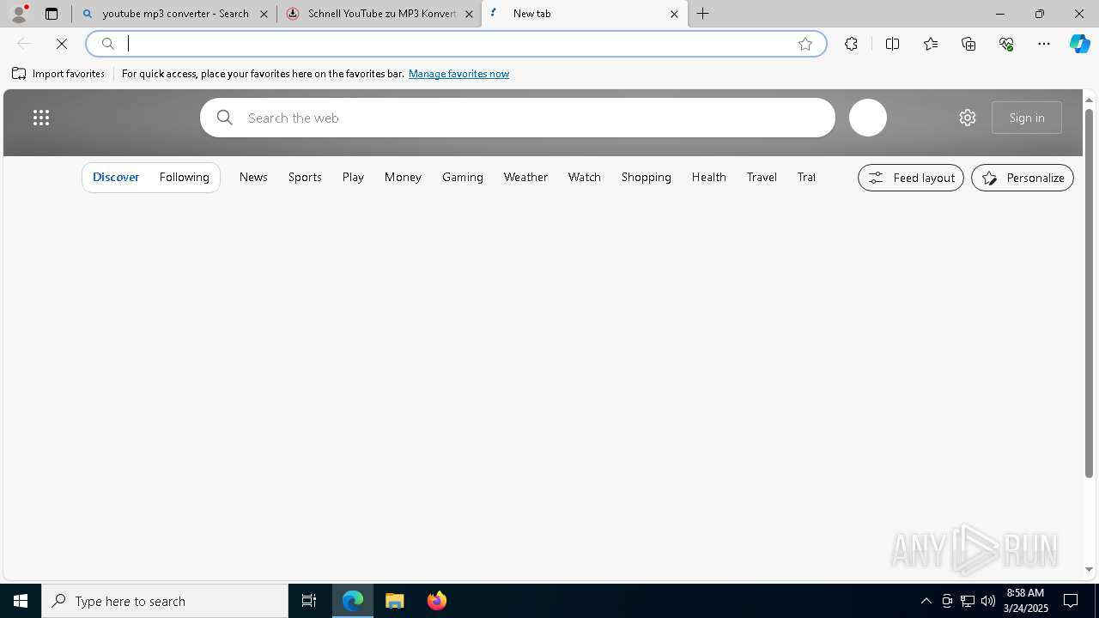Open the network status tray icon
Screen dimensions: 1099x618
(968, 601)
